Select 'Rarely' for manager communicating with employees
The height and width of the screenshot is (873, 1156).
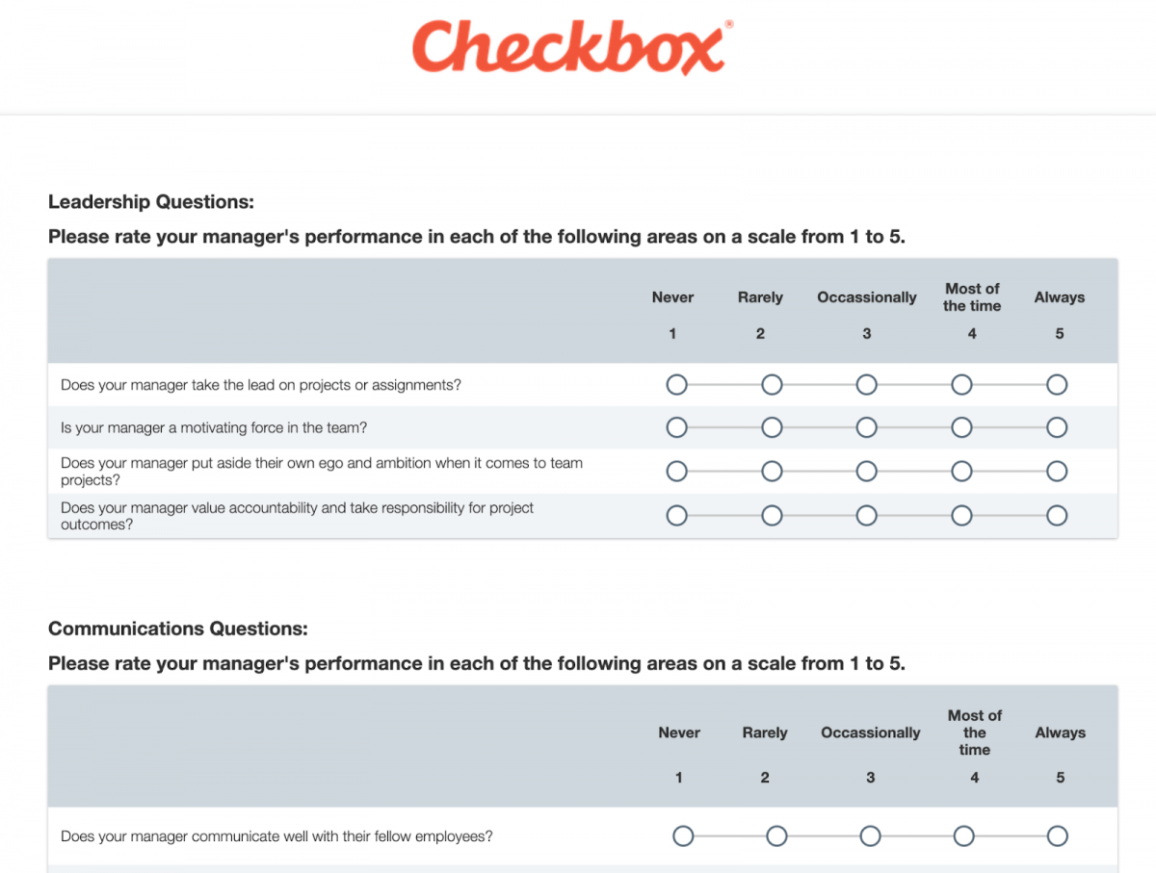click(x=776, y=835)
